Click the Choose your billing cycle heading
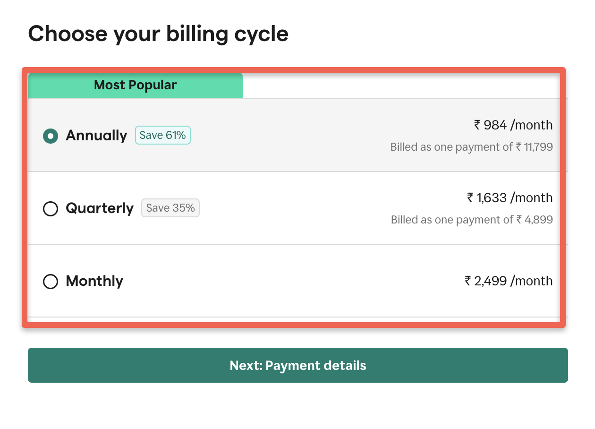Screen dimensions: 595x429 [x=158, y=34]
